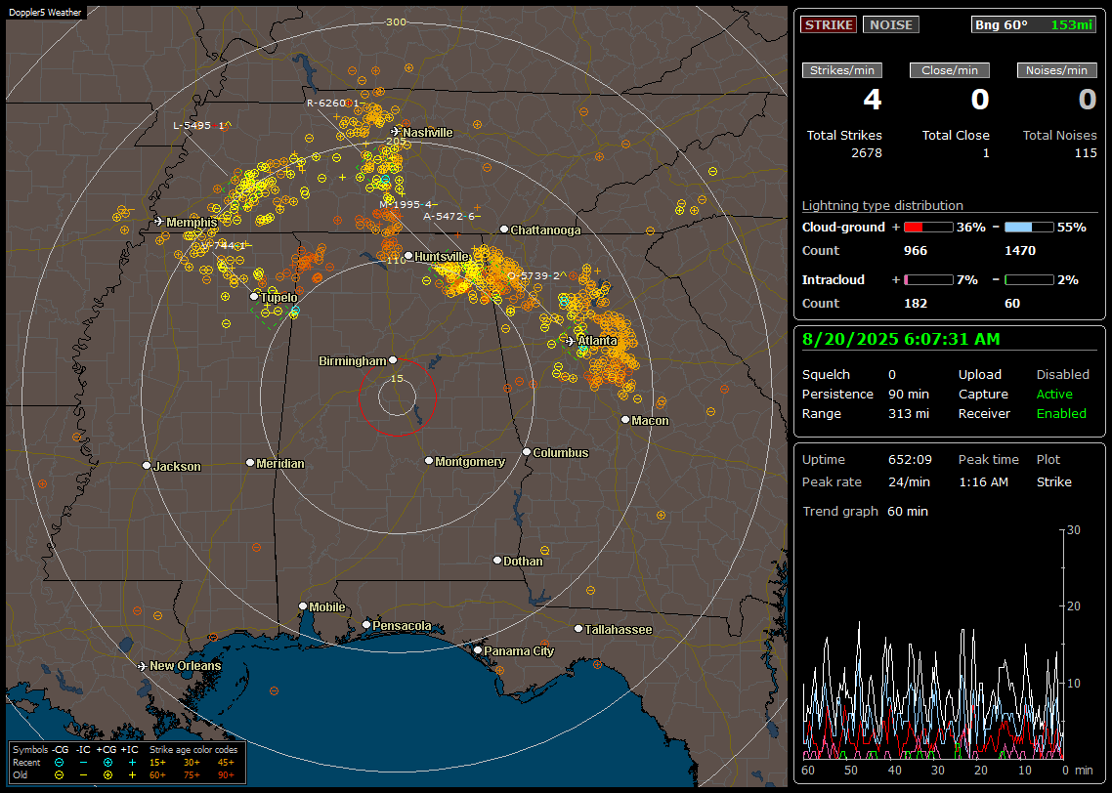Click the Old +IC plus legend symbol
1112x793 pixels.
pyautogui.click(x=132, y=775)
